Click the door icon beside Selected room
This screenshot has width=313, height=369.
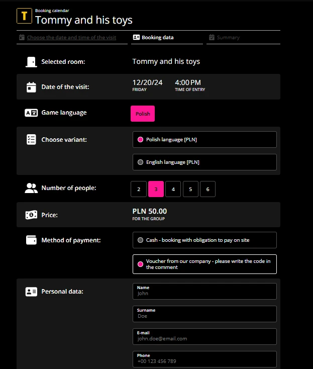(x=31, y=62)
